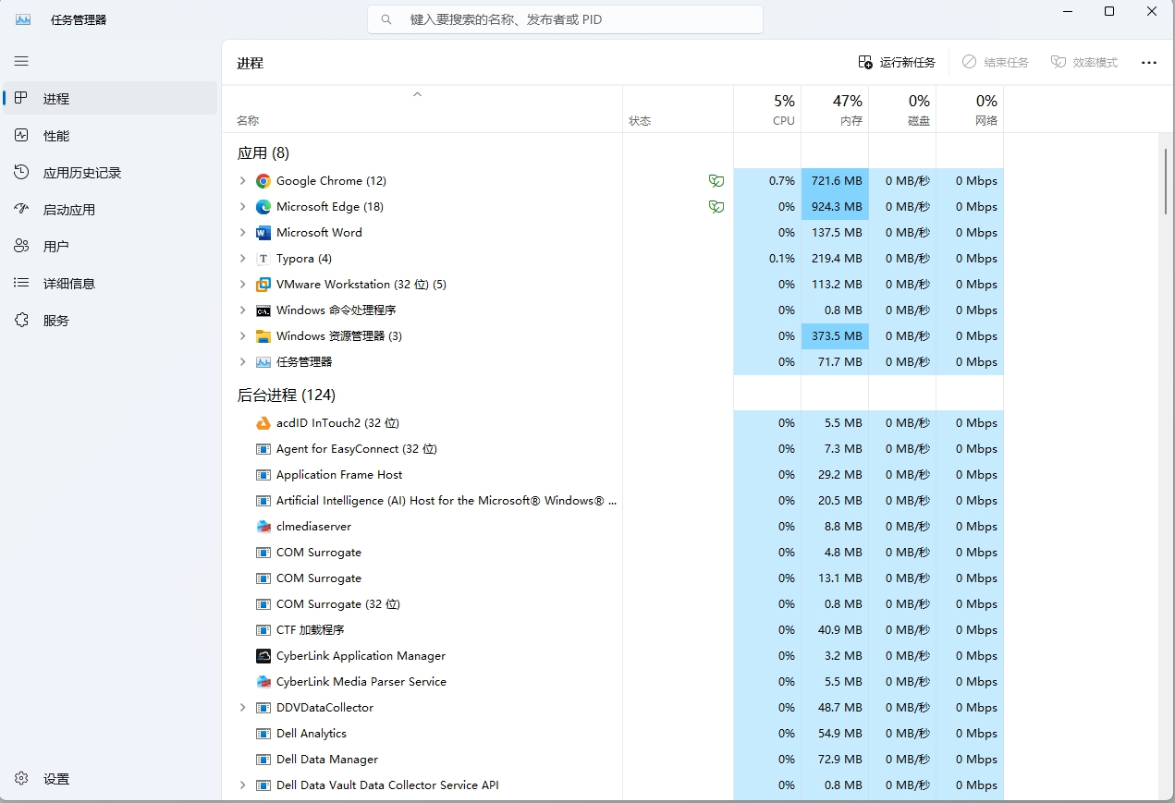Image resolution: width=1175 pixels, height=803 pixels.
Task: Click the 721.6 MB memory cell
Action: point(835,181)
